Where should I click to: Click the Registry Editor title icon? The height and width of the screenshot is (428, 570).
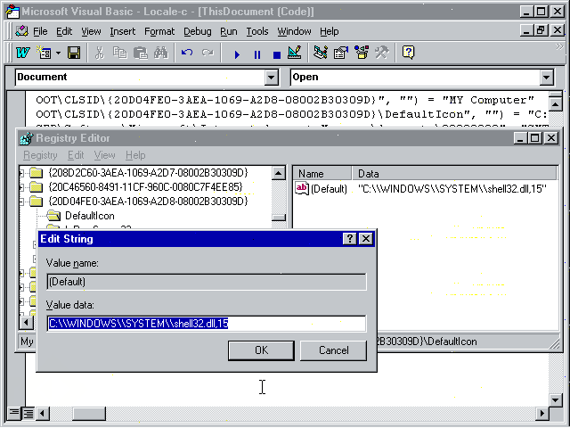point(26,138)
